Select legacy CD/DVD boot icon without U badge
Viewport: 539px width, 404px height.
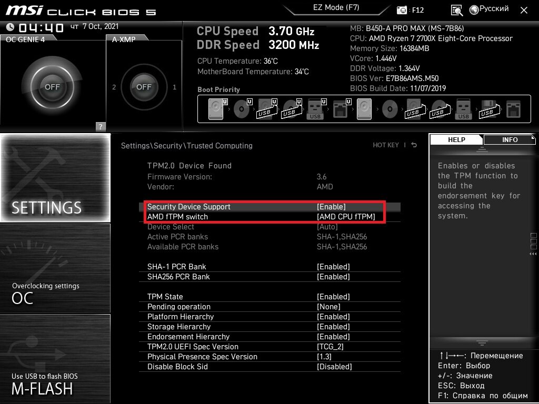390,109
